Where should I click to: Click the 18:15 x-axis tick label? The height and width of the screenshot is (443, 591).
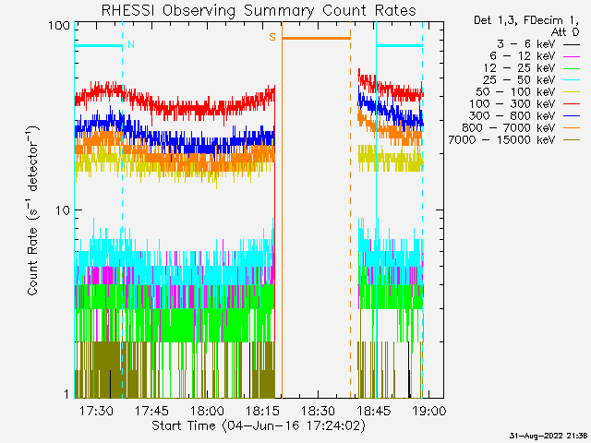262,411
